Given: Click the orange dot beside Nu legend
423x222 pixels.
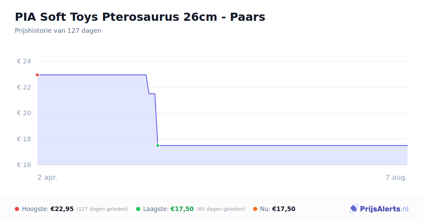Looking at the screenshot, I should (x=255, y=209).
